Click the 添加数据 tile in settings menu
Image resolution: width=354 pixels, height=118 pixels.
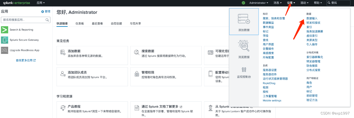244,22
